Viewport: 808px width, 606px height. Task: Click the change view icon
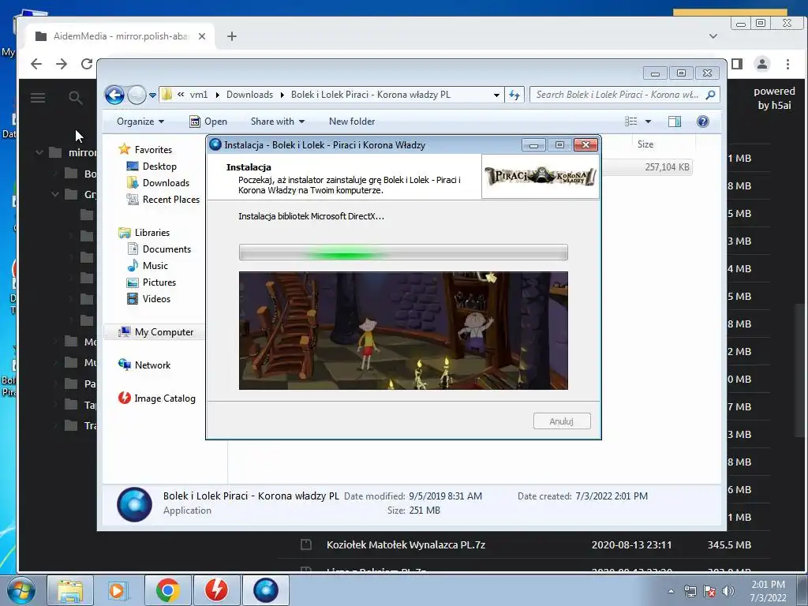pos(630,122)
